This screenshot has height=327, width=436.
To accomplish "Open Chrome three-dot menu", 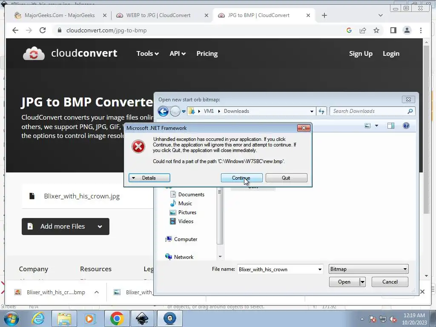I will point(421,30).
